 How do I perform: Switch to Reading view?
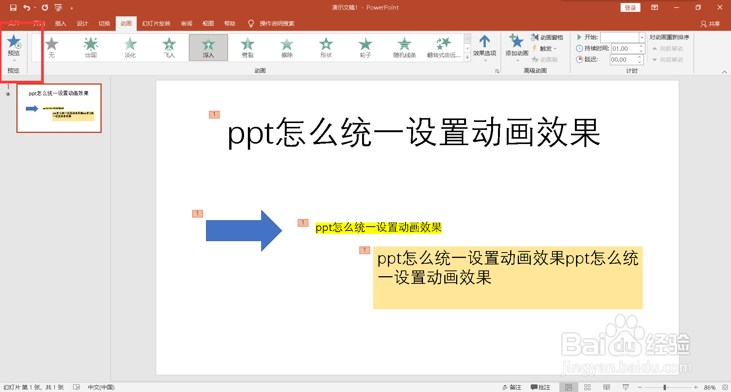click(x=607, y=387)
